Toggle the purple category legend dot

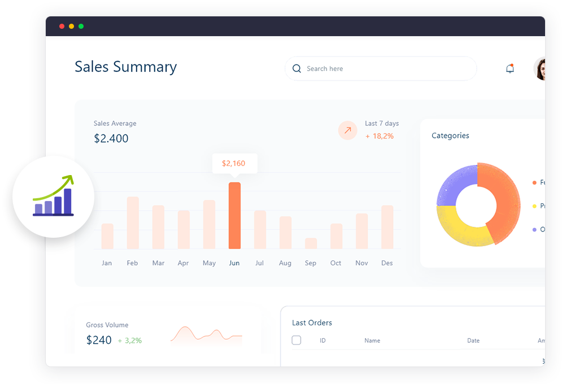coord(534,229)
